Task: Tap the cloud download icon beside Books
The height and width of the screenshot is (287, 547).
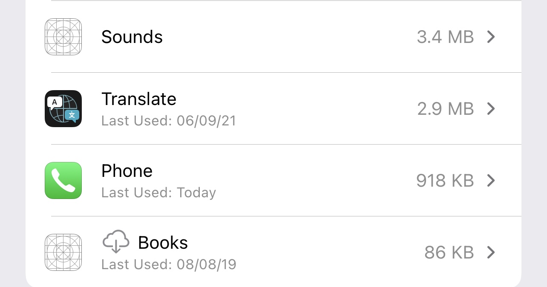Action: pyautogui.click(x=116, y=242)
